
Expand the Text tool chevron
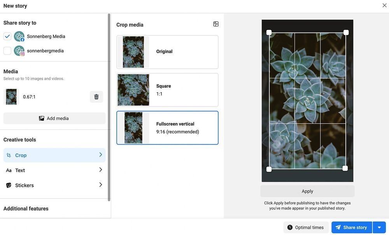100,170
